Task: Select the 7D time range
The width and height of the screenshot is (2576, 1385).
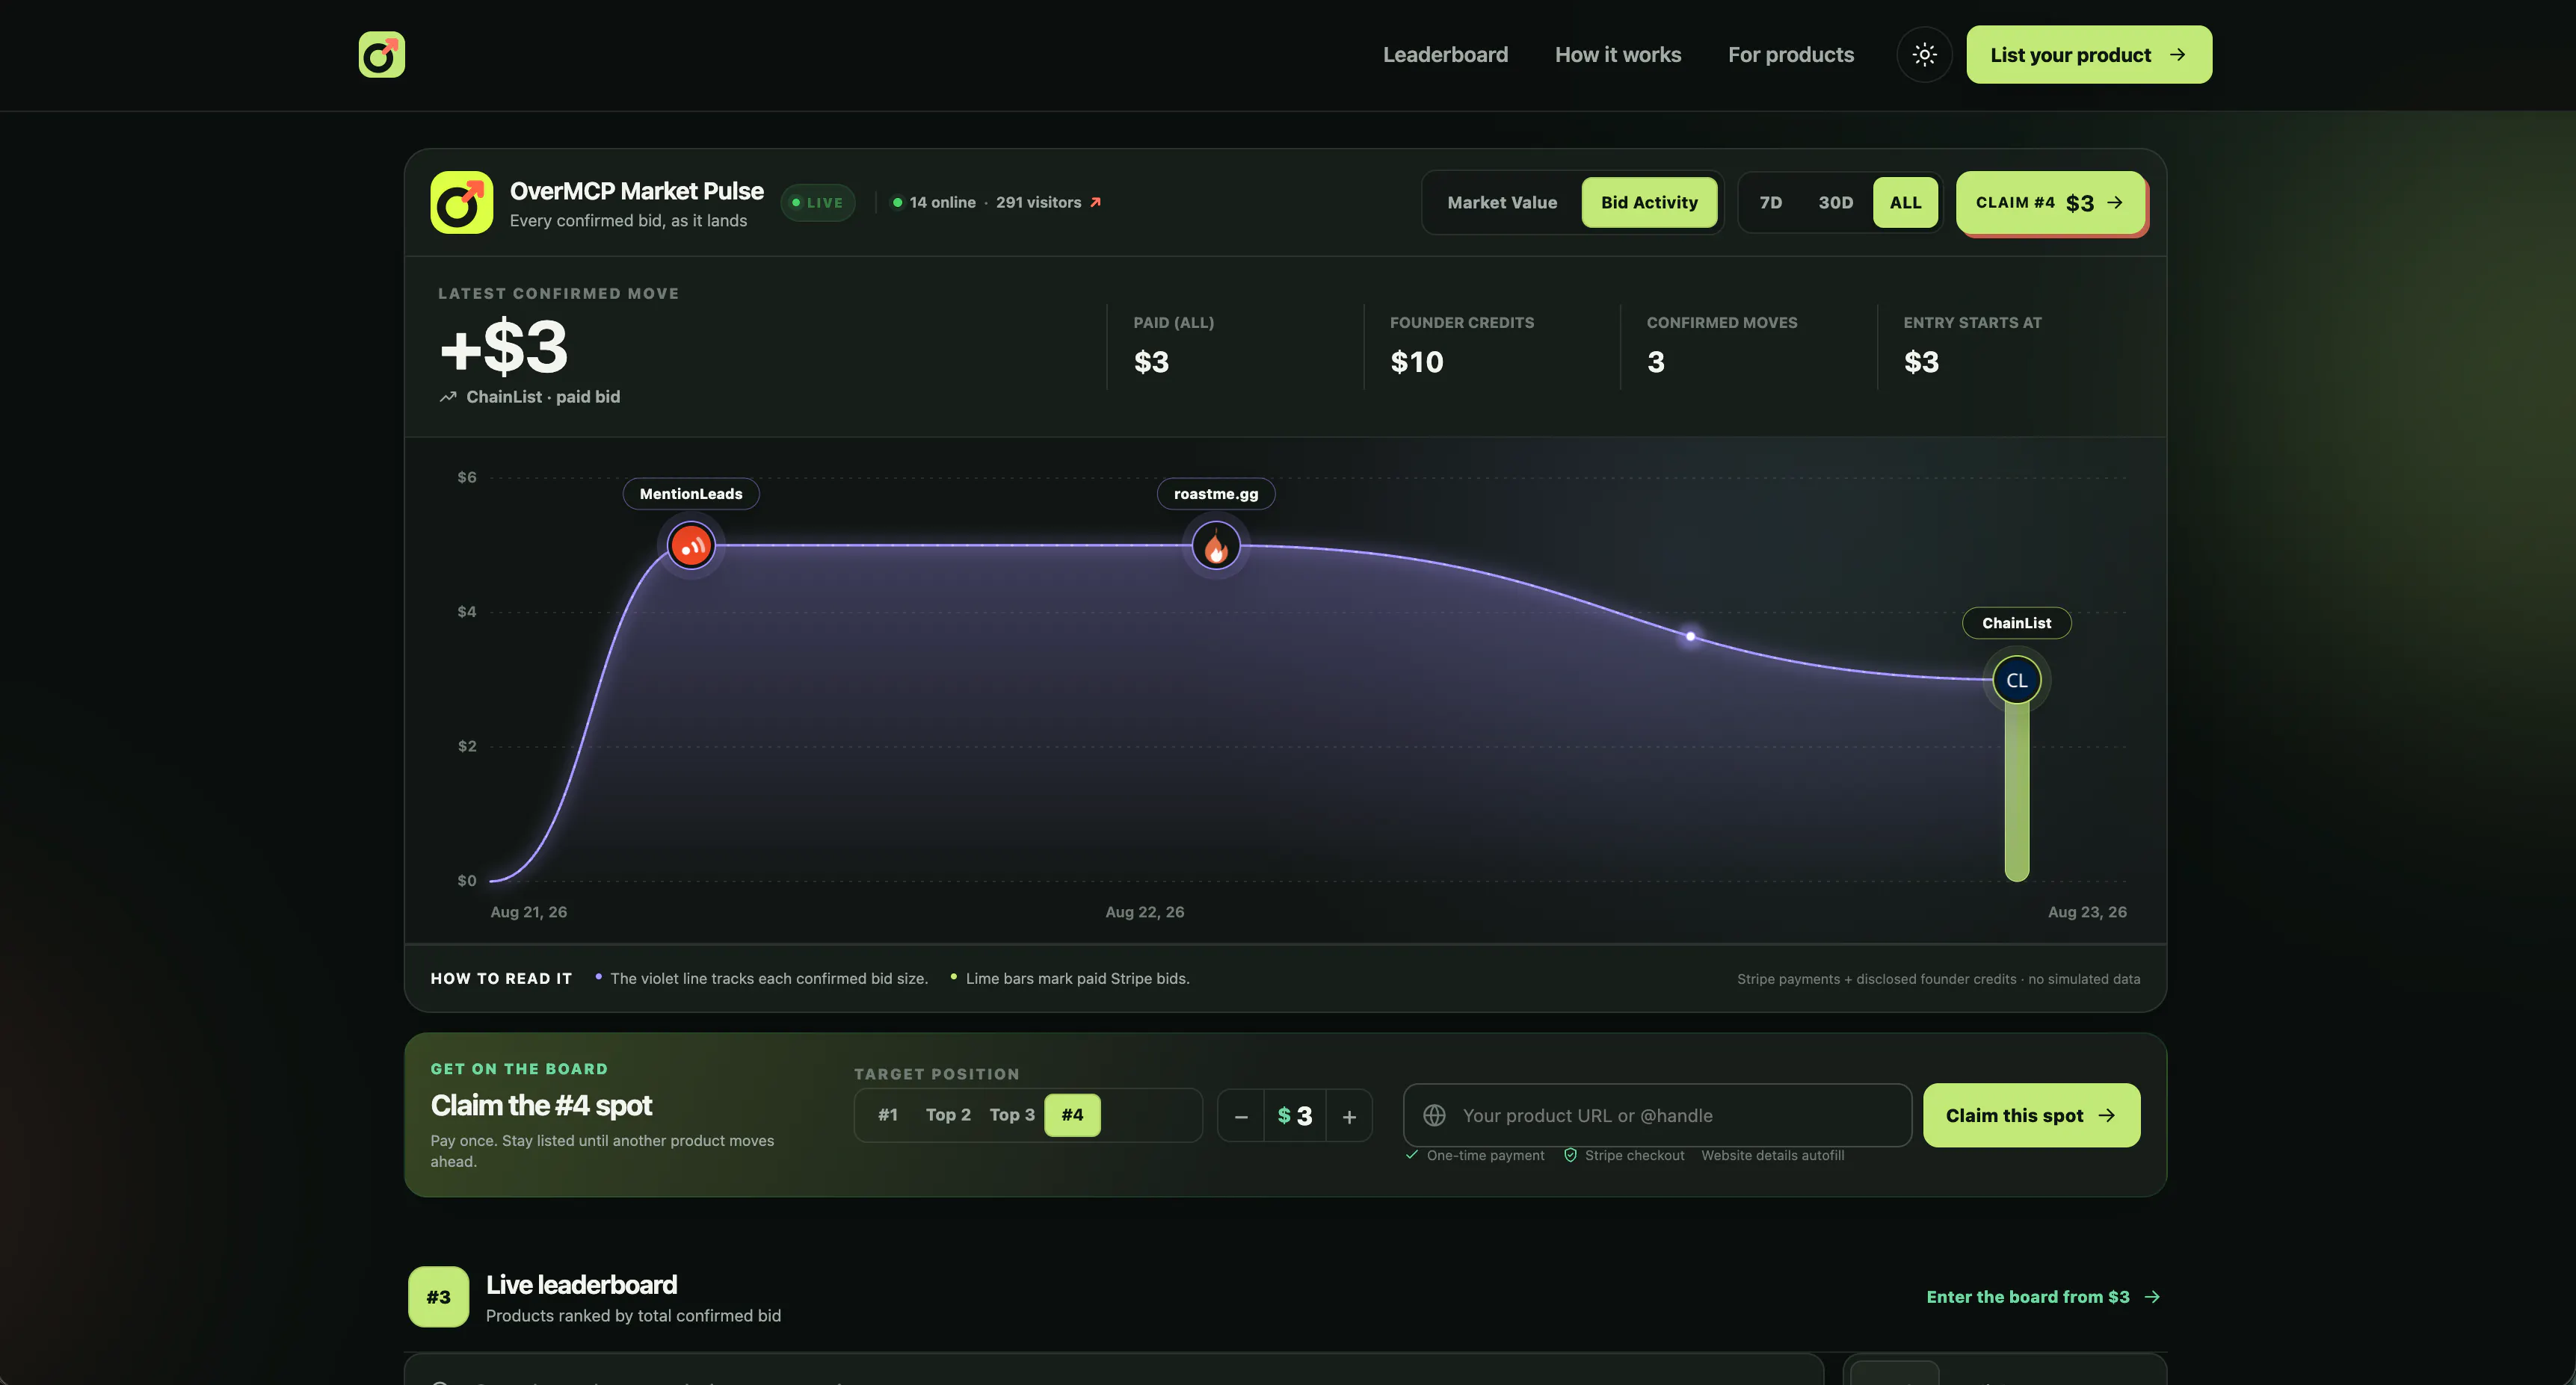Action: point(1771,203)
